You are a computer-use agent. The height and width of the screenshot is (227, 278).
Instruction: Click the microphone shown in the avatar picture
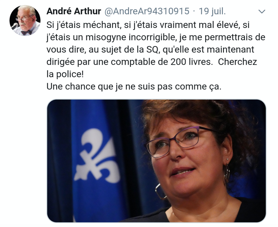[15, 26]
